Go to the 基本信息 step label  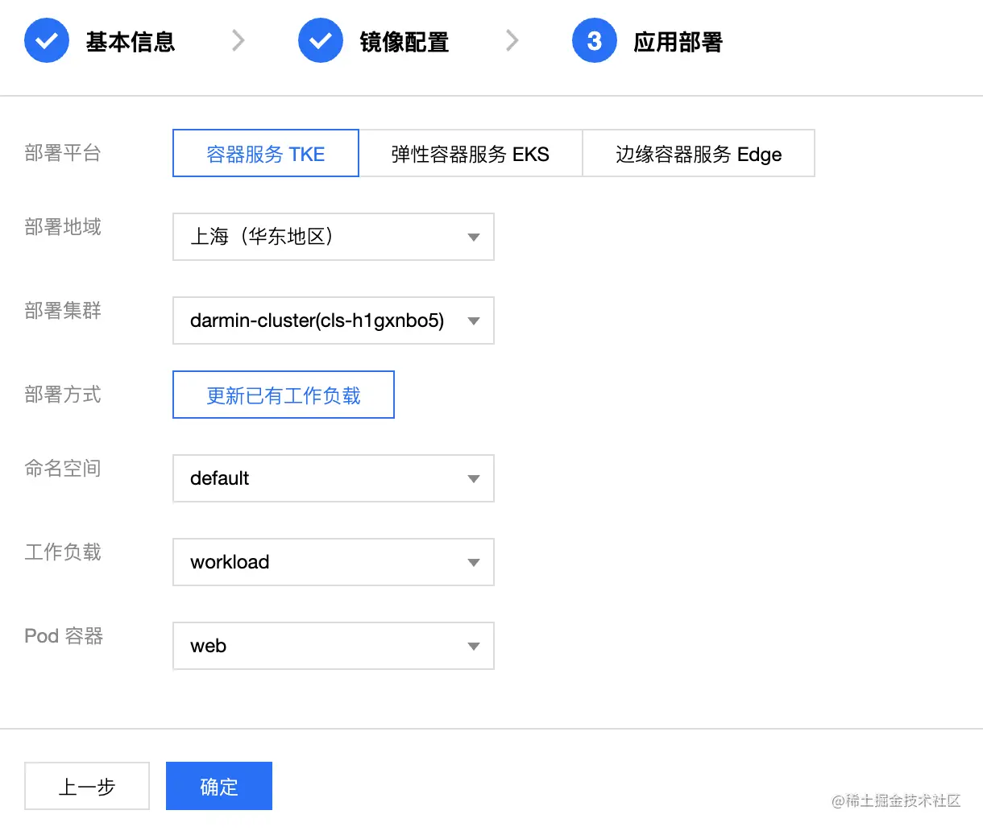[131, 42]
